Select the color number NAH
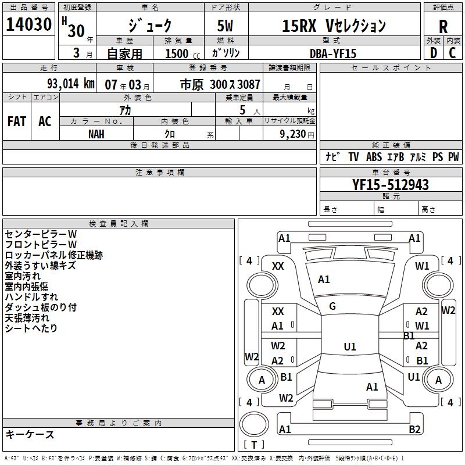The image size is (465, 465). (96, 134)
